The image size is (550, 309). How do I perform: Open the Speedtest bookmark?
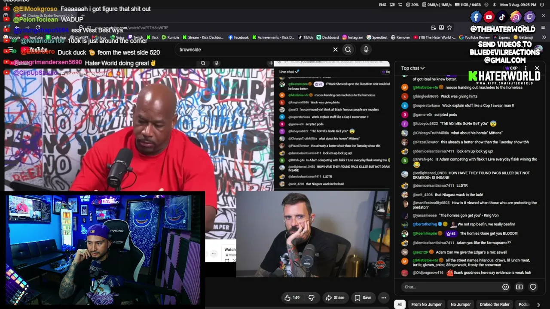(377, 37)
